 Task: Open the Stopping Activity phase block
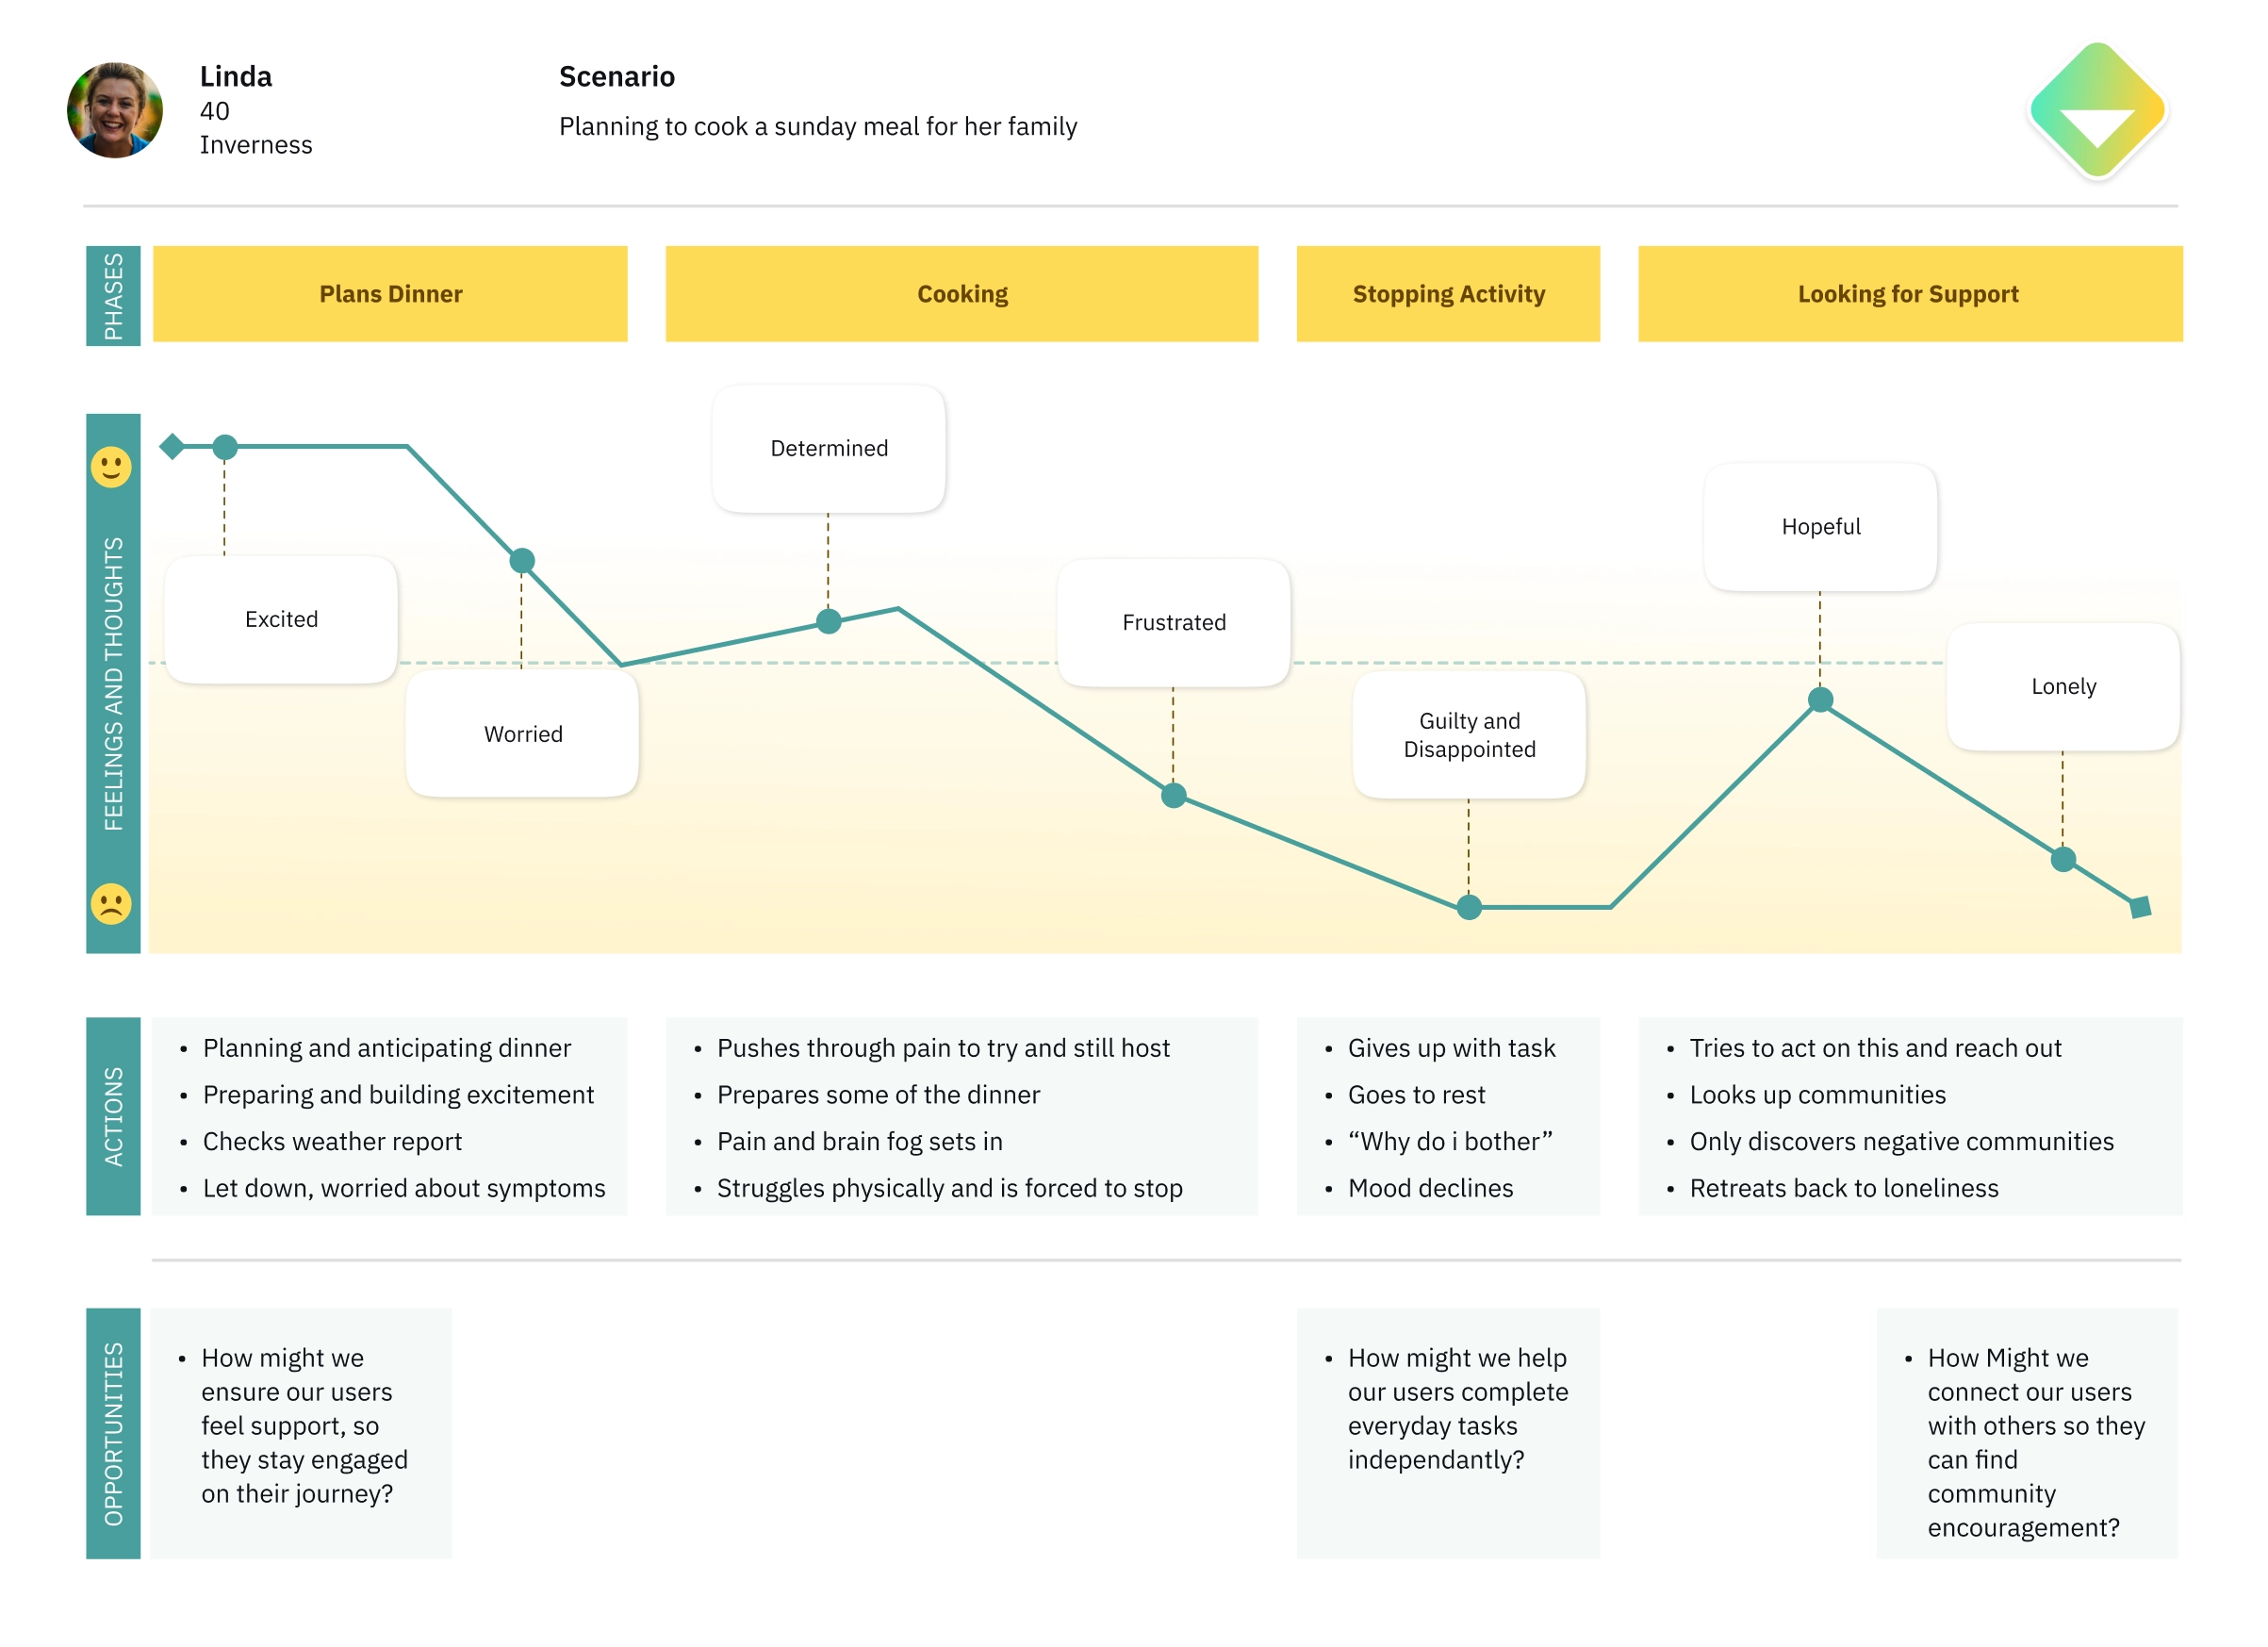(x=1448, y=294)
